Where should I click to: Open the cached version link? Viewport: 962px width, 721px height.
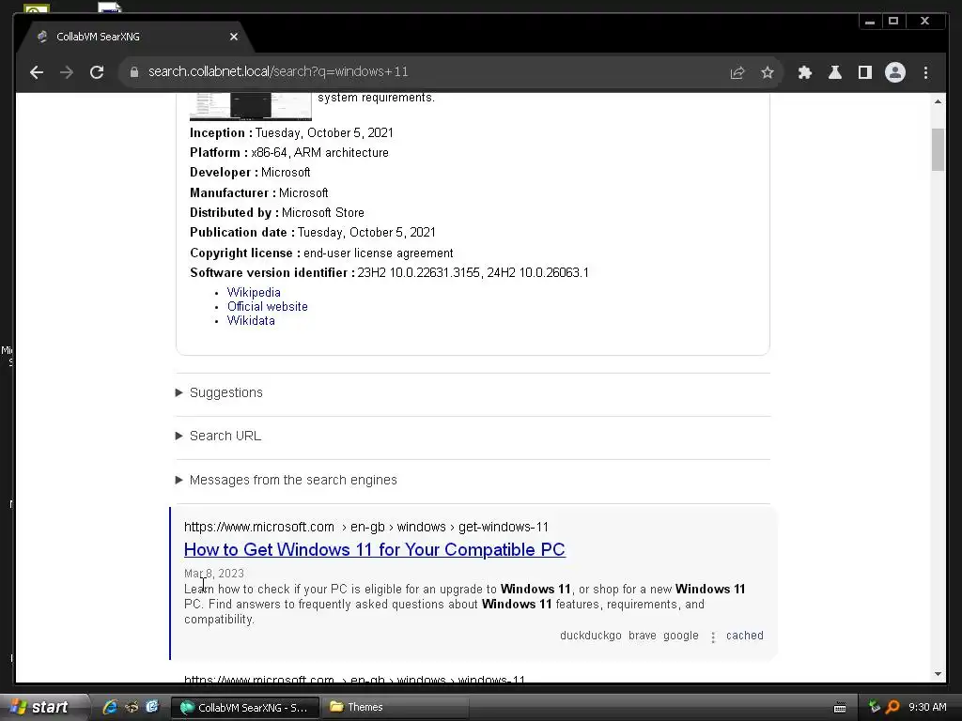point(745,636)
